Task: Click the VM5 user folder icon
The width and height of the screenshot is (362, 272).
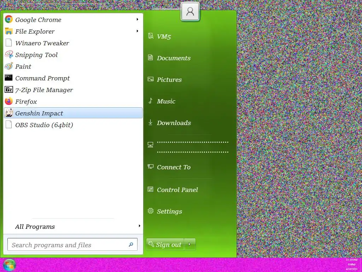Action: (151, 36)
